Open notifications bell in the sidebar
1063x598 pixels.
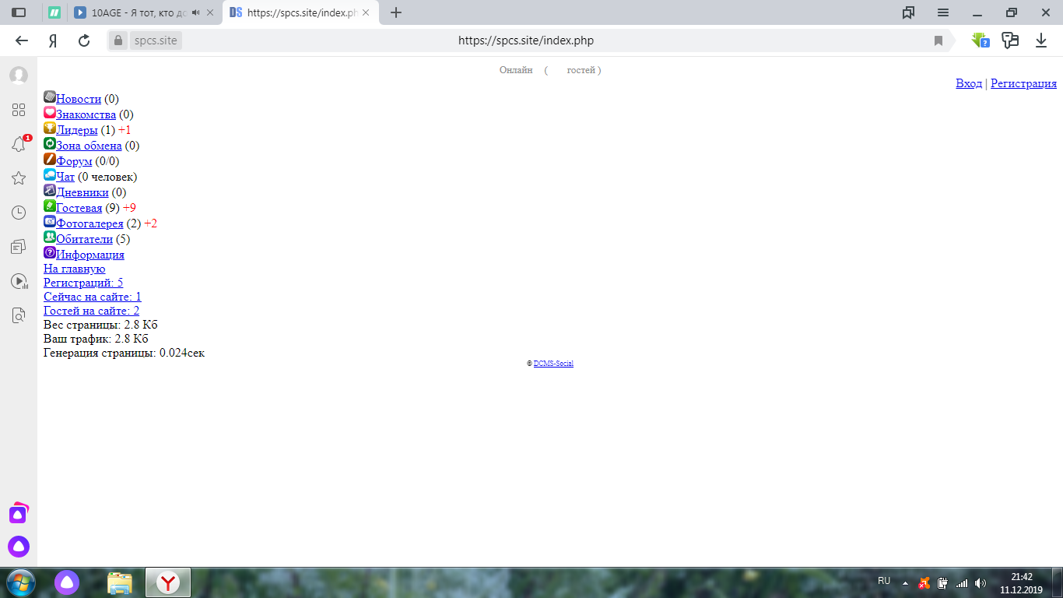[19, 144]
